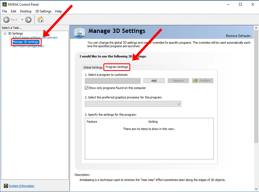
Task: Maximize the NVIDIA Control Panel window
Action: point(240,5)
